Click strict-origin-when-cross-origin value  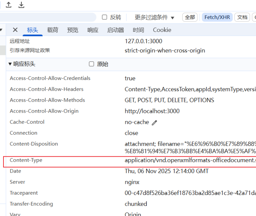165,50
